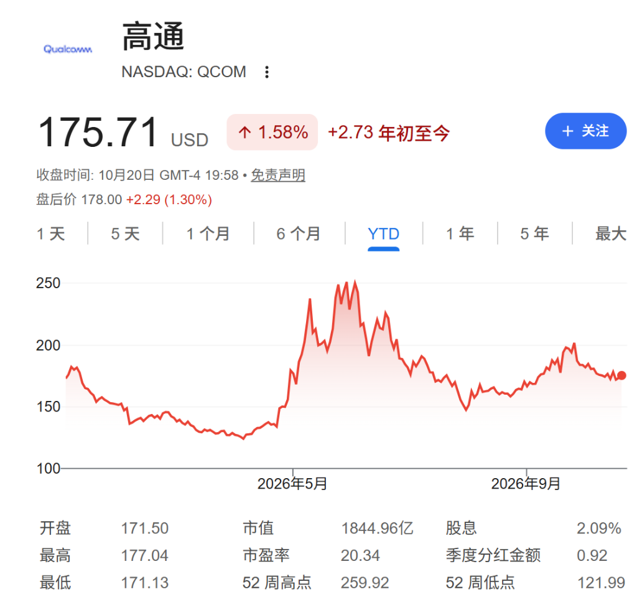637x602 pixels.
Task: Click the 收盘时间 timestamp text
Action: (137, 175)
